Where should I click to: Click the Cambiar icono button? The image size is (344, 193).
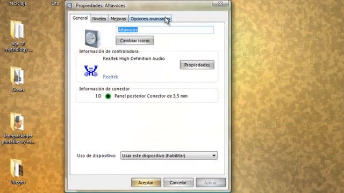[x=135, y=41]
